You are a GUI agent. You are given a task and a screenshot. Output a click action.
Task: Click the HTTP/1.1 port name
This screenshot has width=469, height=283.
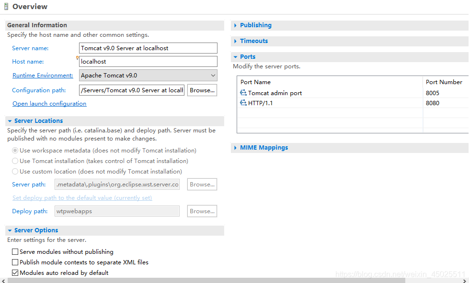[260, 103]
